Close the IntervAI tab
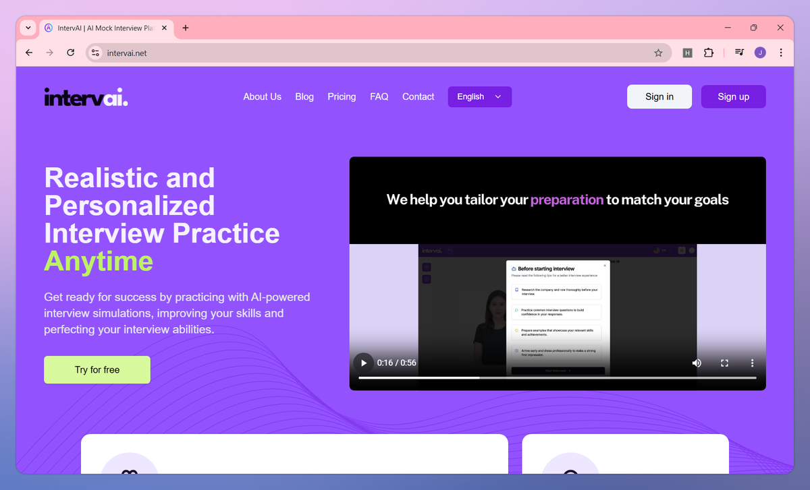Viewport: 810px width, 490px height. coord(164,28)
